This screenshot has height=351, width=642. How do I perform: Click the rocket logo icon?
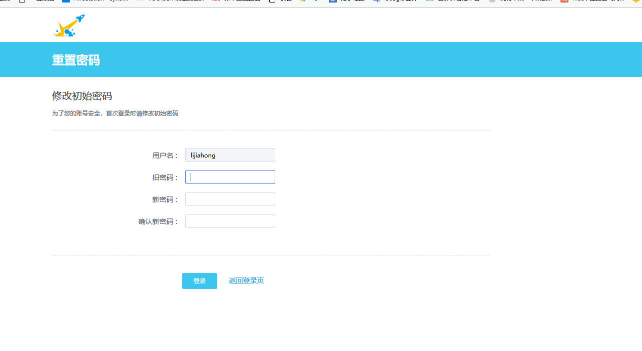[69, 25]
